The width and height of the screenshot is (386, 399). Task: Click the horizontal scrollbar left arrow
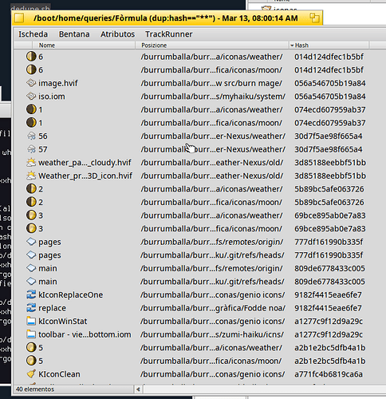[x=138, y=389]
